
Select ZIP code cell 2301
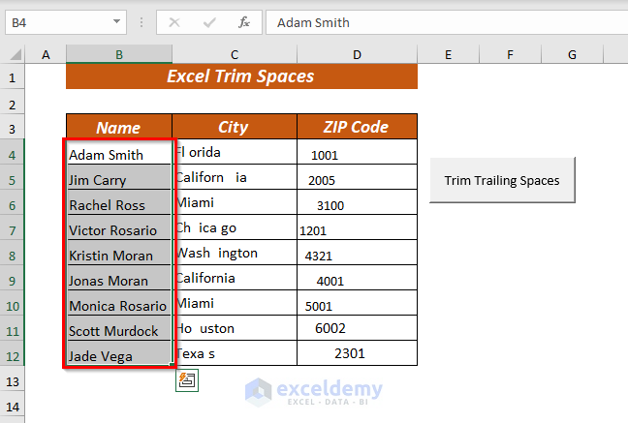tap(358, 353)
